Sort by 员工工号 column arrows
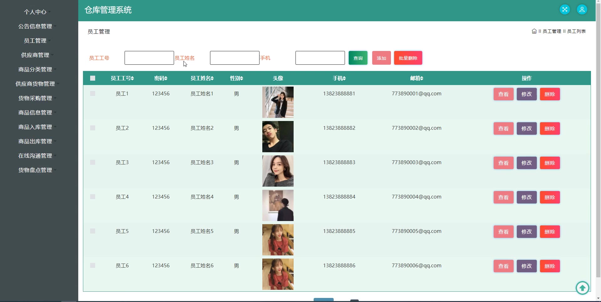Image resolution: width=601 pixels, height=302 pixels. tap(132, 78)
